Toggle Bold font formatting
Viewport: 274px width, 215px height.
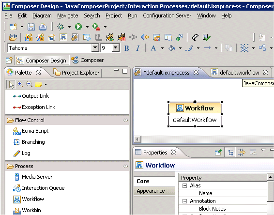coord(126,48)
